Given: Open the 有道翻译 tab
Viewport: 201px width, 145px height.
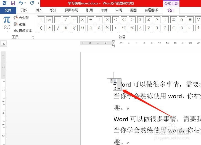Looking at the screenshot, I should click(x=151, y=10).
